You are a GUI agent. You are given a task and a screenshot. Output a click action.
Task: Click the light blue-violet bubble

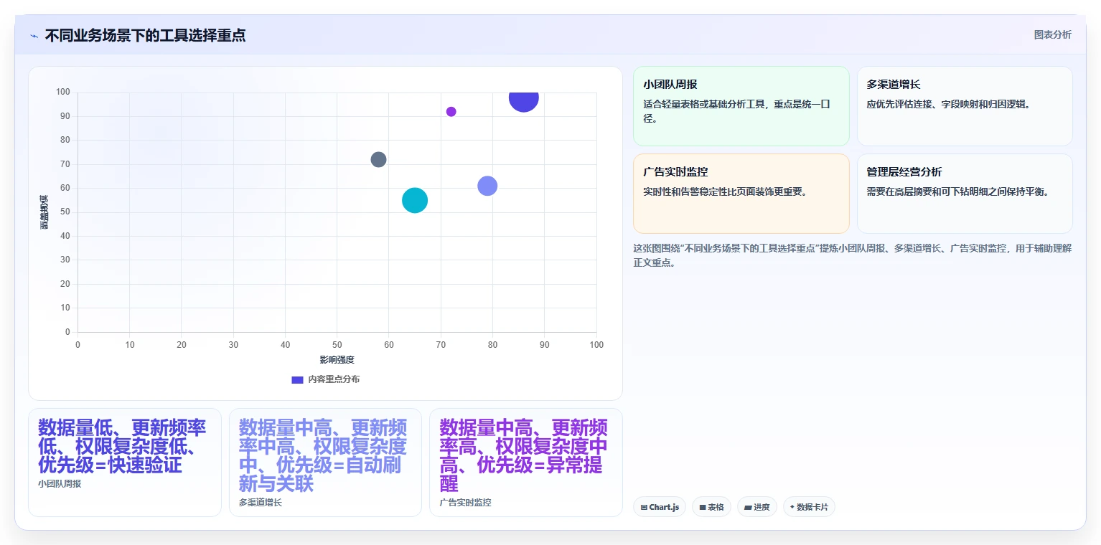coord(487,186)
